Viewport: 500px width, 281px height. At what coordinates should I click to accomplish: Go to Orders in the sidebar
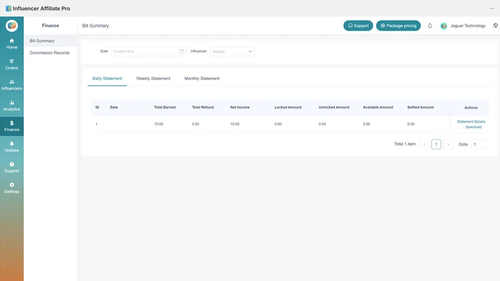[x=11, y=64]
